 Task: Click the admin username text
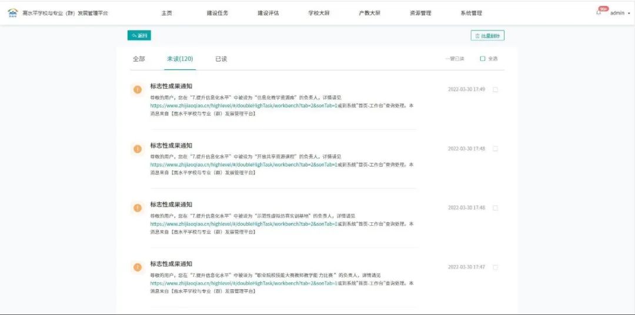(x=617, y=13)
